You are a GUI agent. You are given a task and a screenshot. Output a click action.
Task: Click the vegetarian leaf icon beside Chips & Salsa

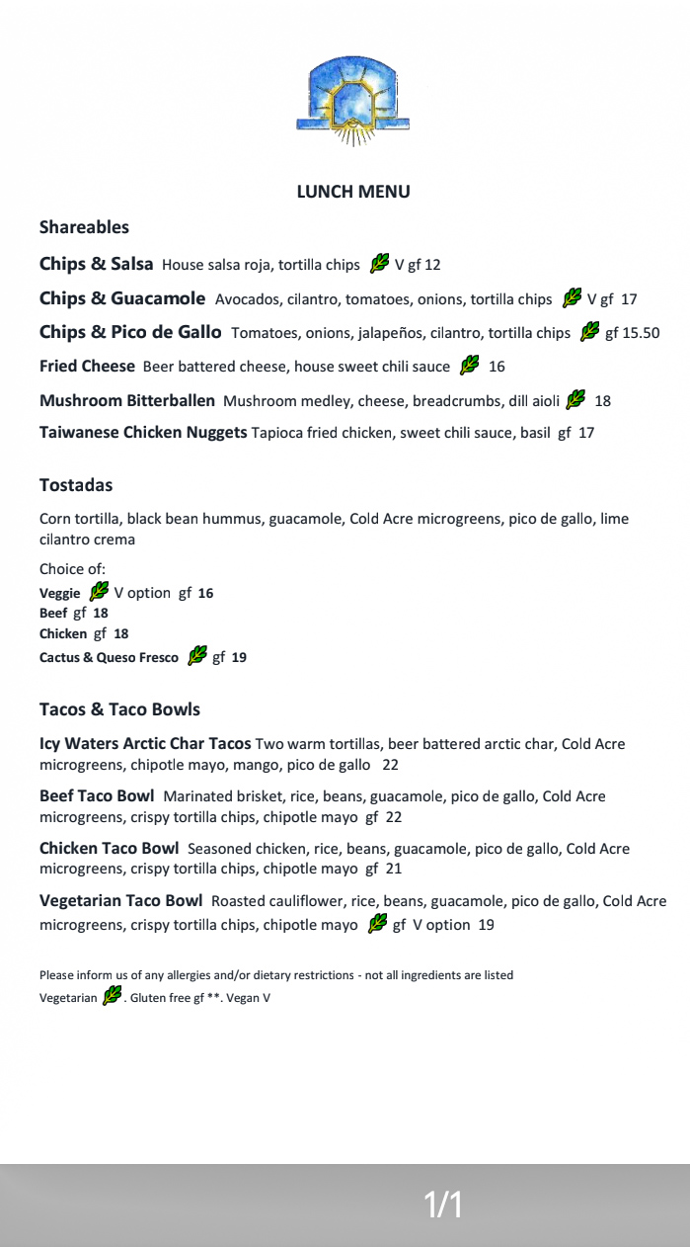coord(379,264)
